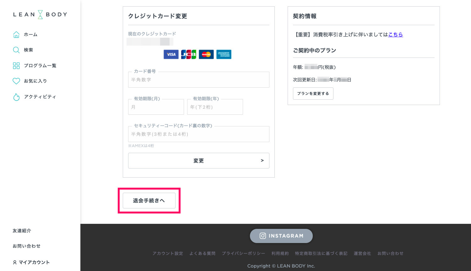Screen dimensions: 471x271
Task: Click the Instagram camera icon
Action: click(263, 236)
